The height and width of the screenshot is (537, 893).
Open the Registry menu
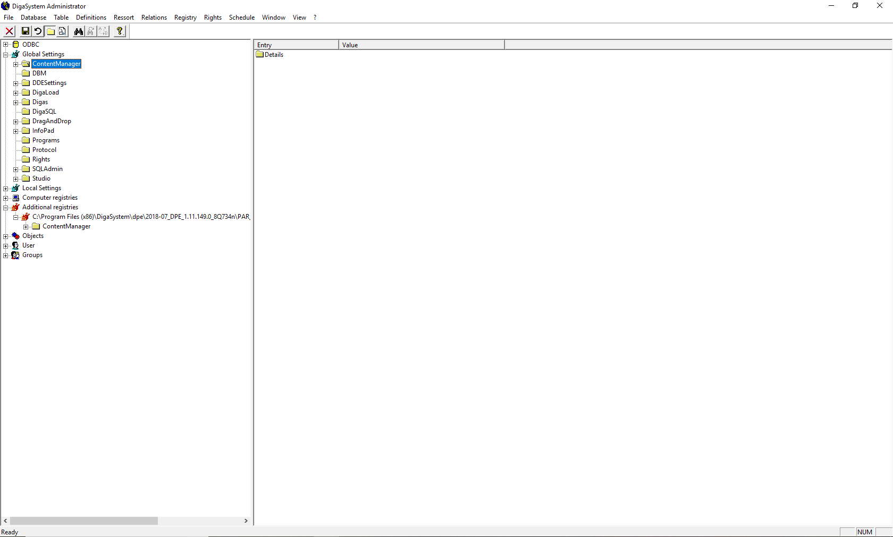pyautogui.click(x=185, y=18)
